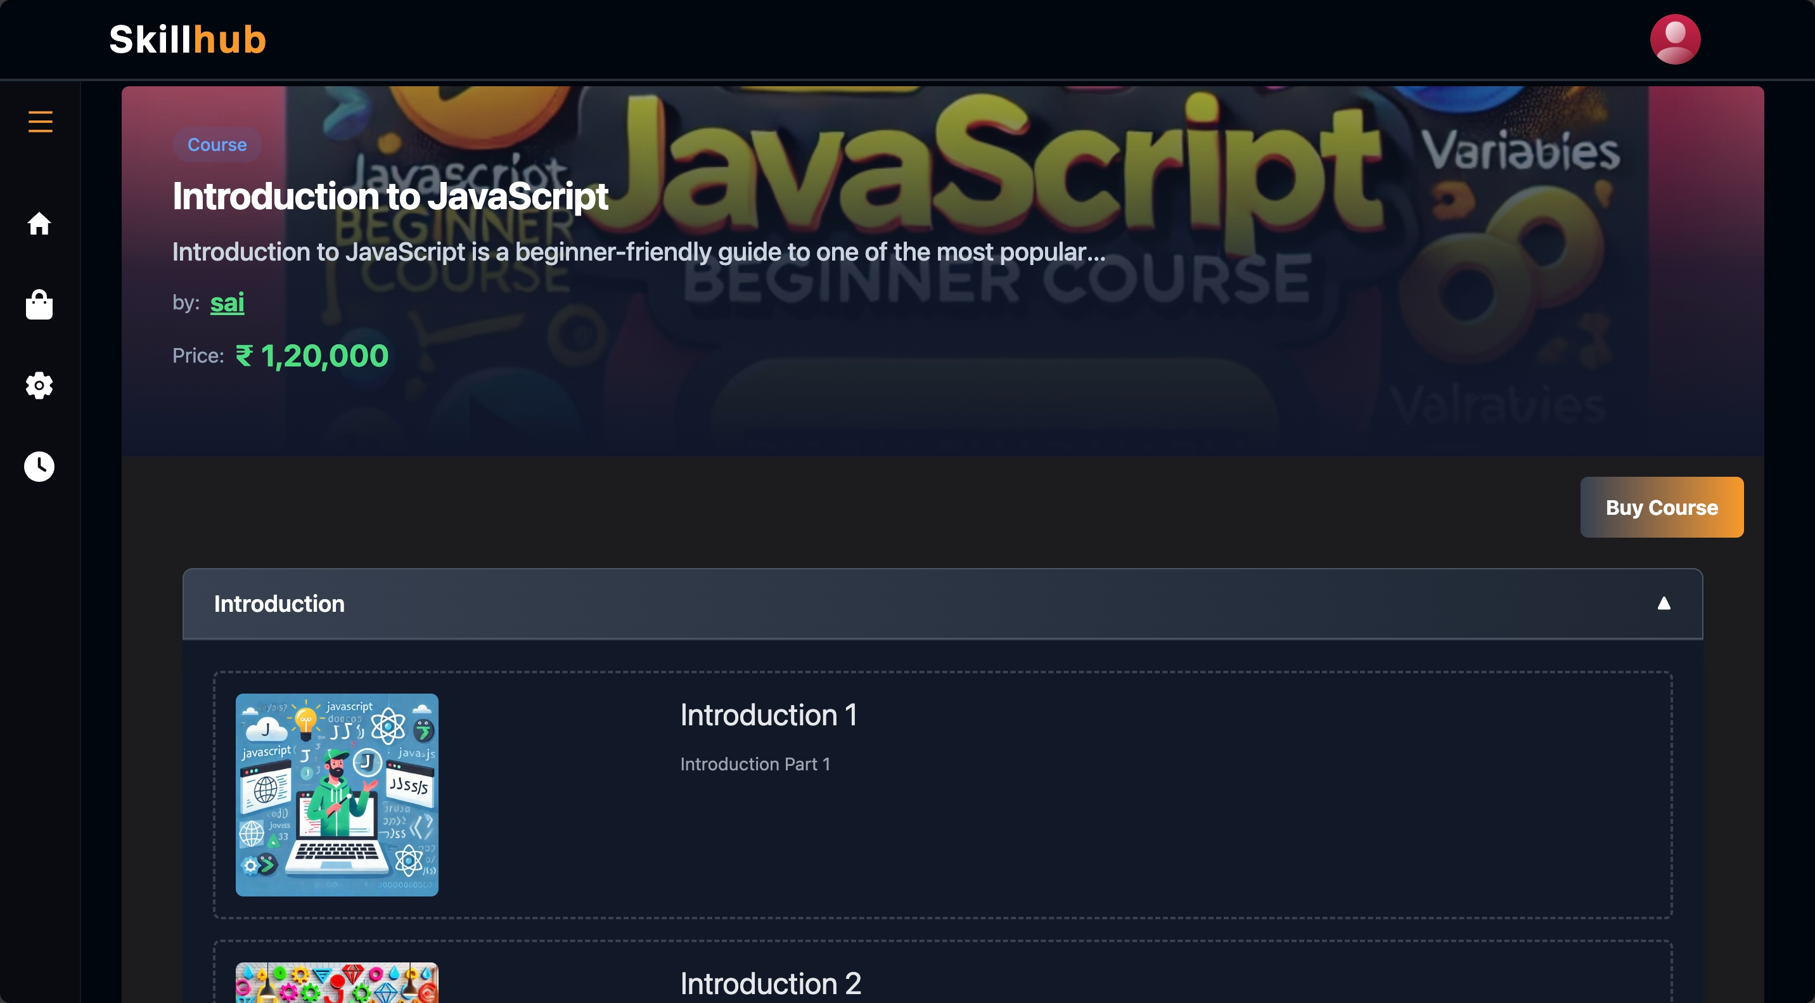Select the Introduction 2 lesson title
This screenshot has height=1003, width=1815.
tap(770, 983)
